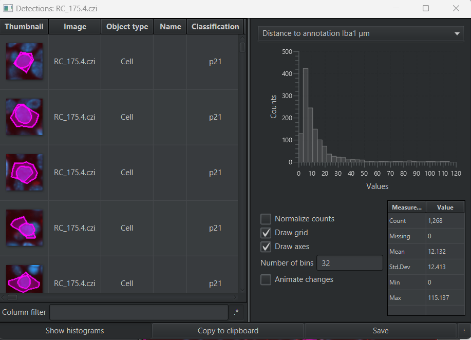Open the Distance to annotation Iba1 measurement dropdown
Viewport: 471px width, 340px height.
361,33
